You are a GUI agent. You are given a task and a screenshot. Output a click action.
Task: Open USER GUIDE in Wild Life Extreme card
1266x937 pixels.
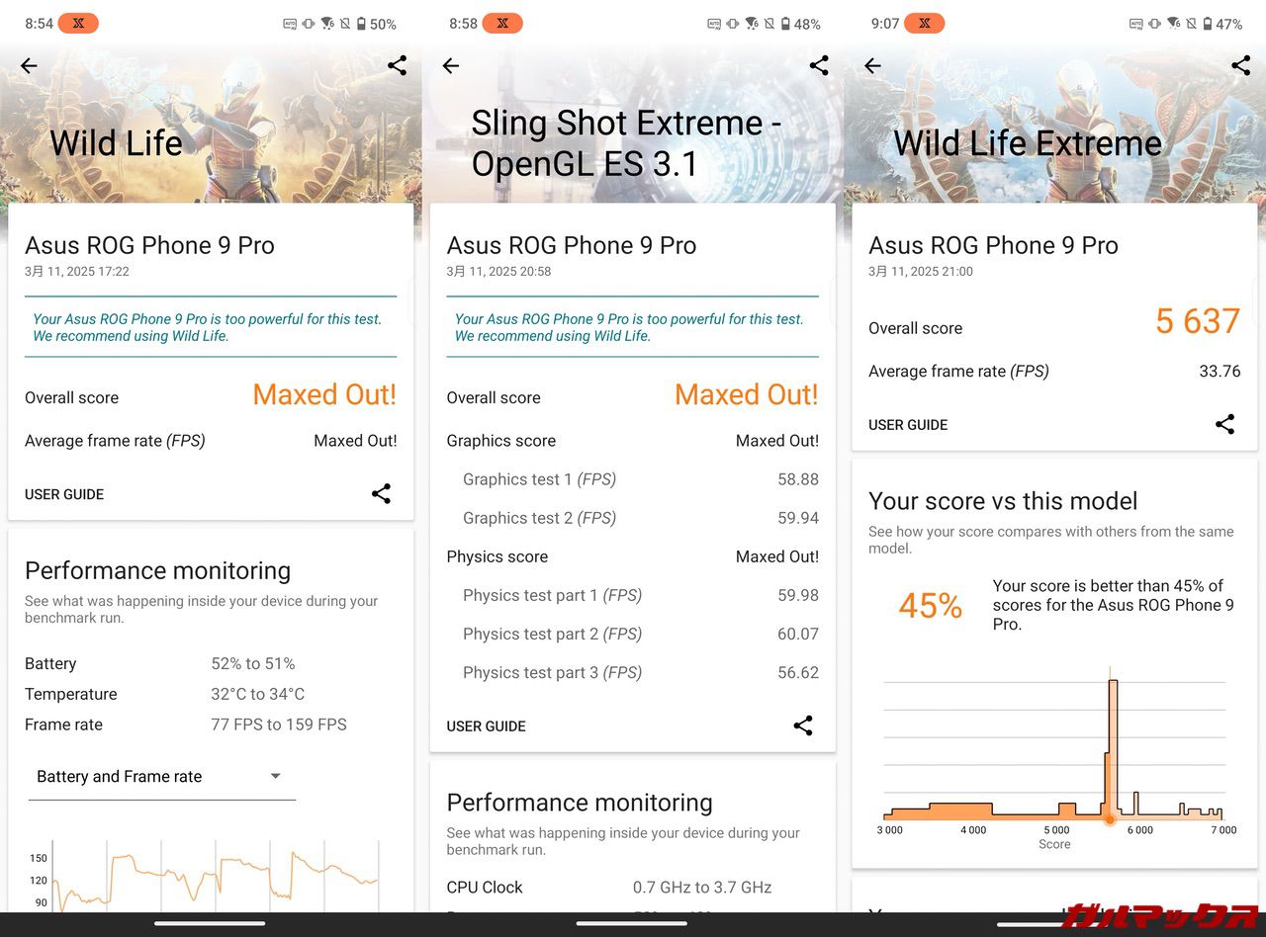click(x=908, y=425)
